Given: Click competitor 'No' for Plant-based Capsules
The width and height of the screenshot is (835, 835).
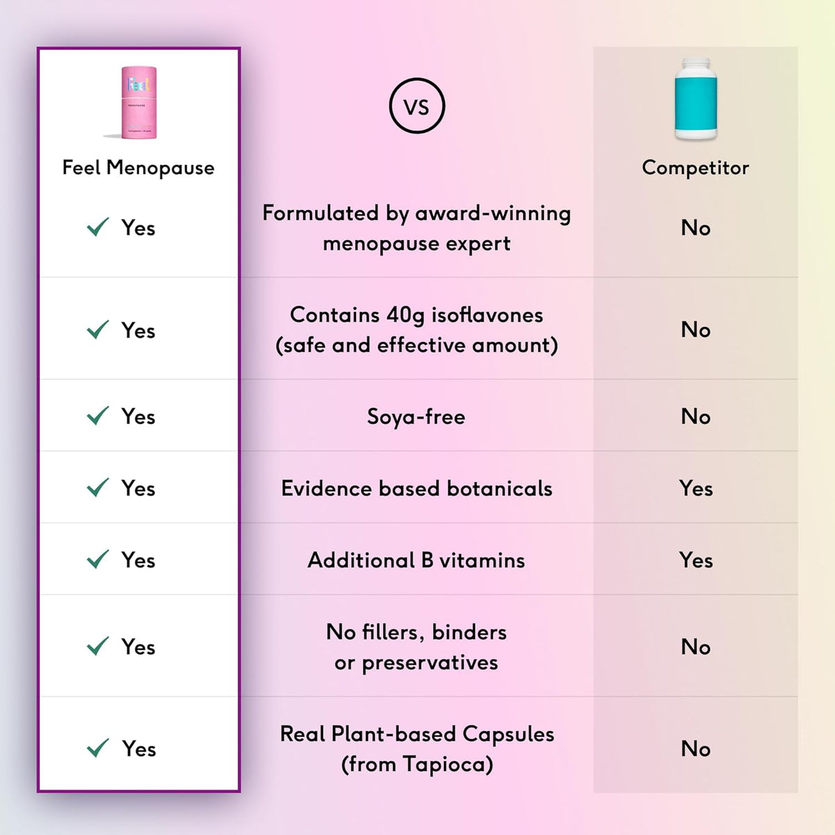Looking at the screenshot, I should click(696, 749).
